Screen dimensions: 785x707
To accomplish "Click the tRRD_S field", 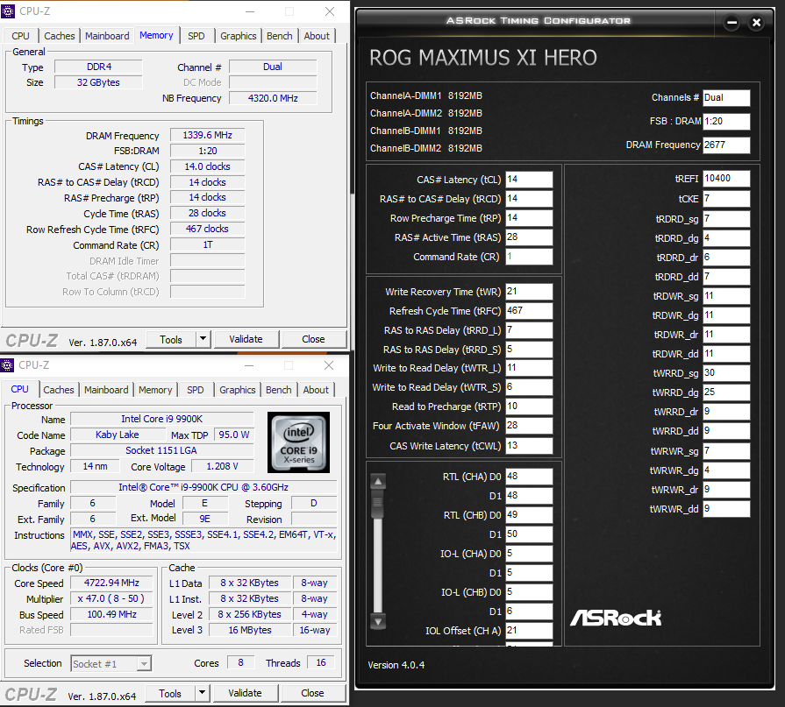I will [529, 349].
